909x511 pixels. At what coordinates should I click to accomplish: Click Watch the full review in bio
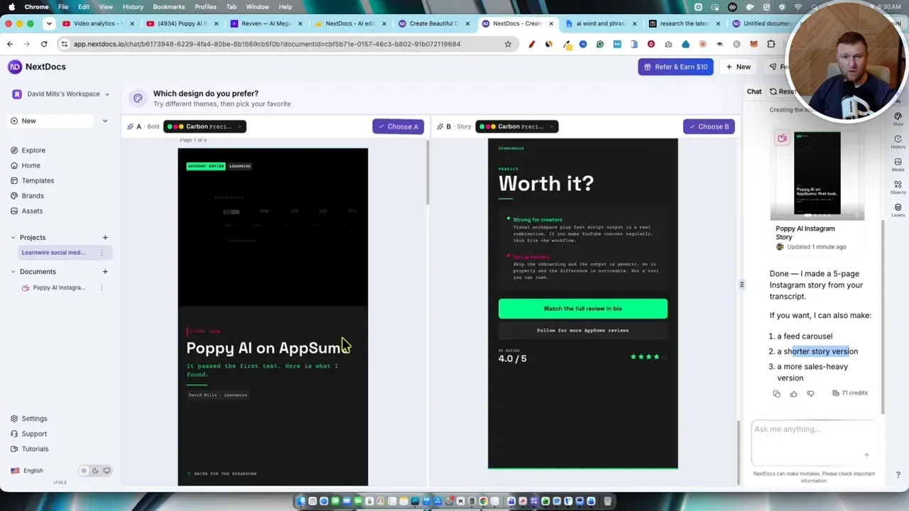pos(582,309)
